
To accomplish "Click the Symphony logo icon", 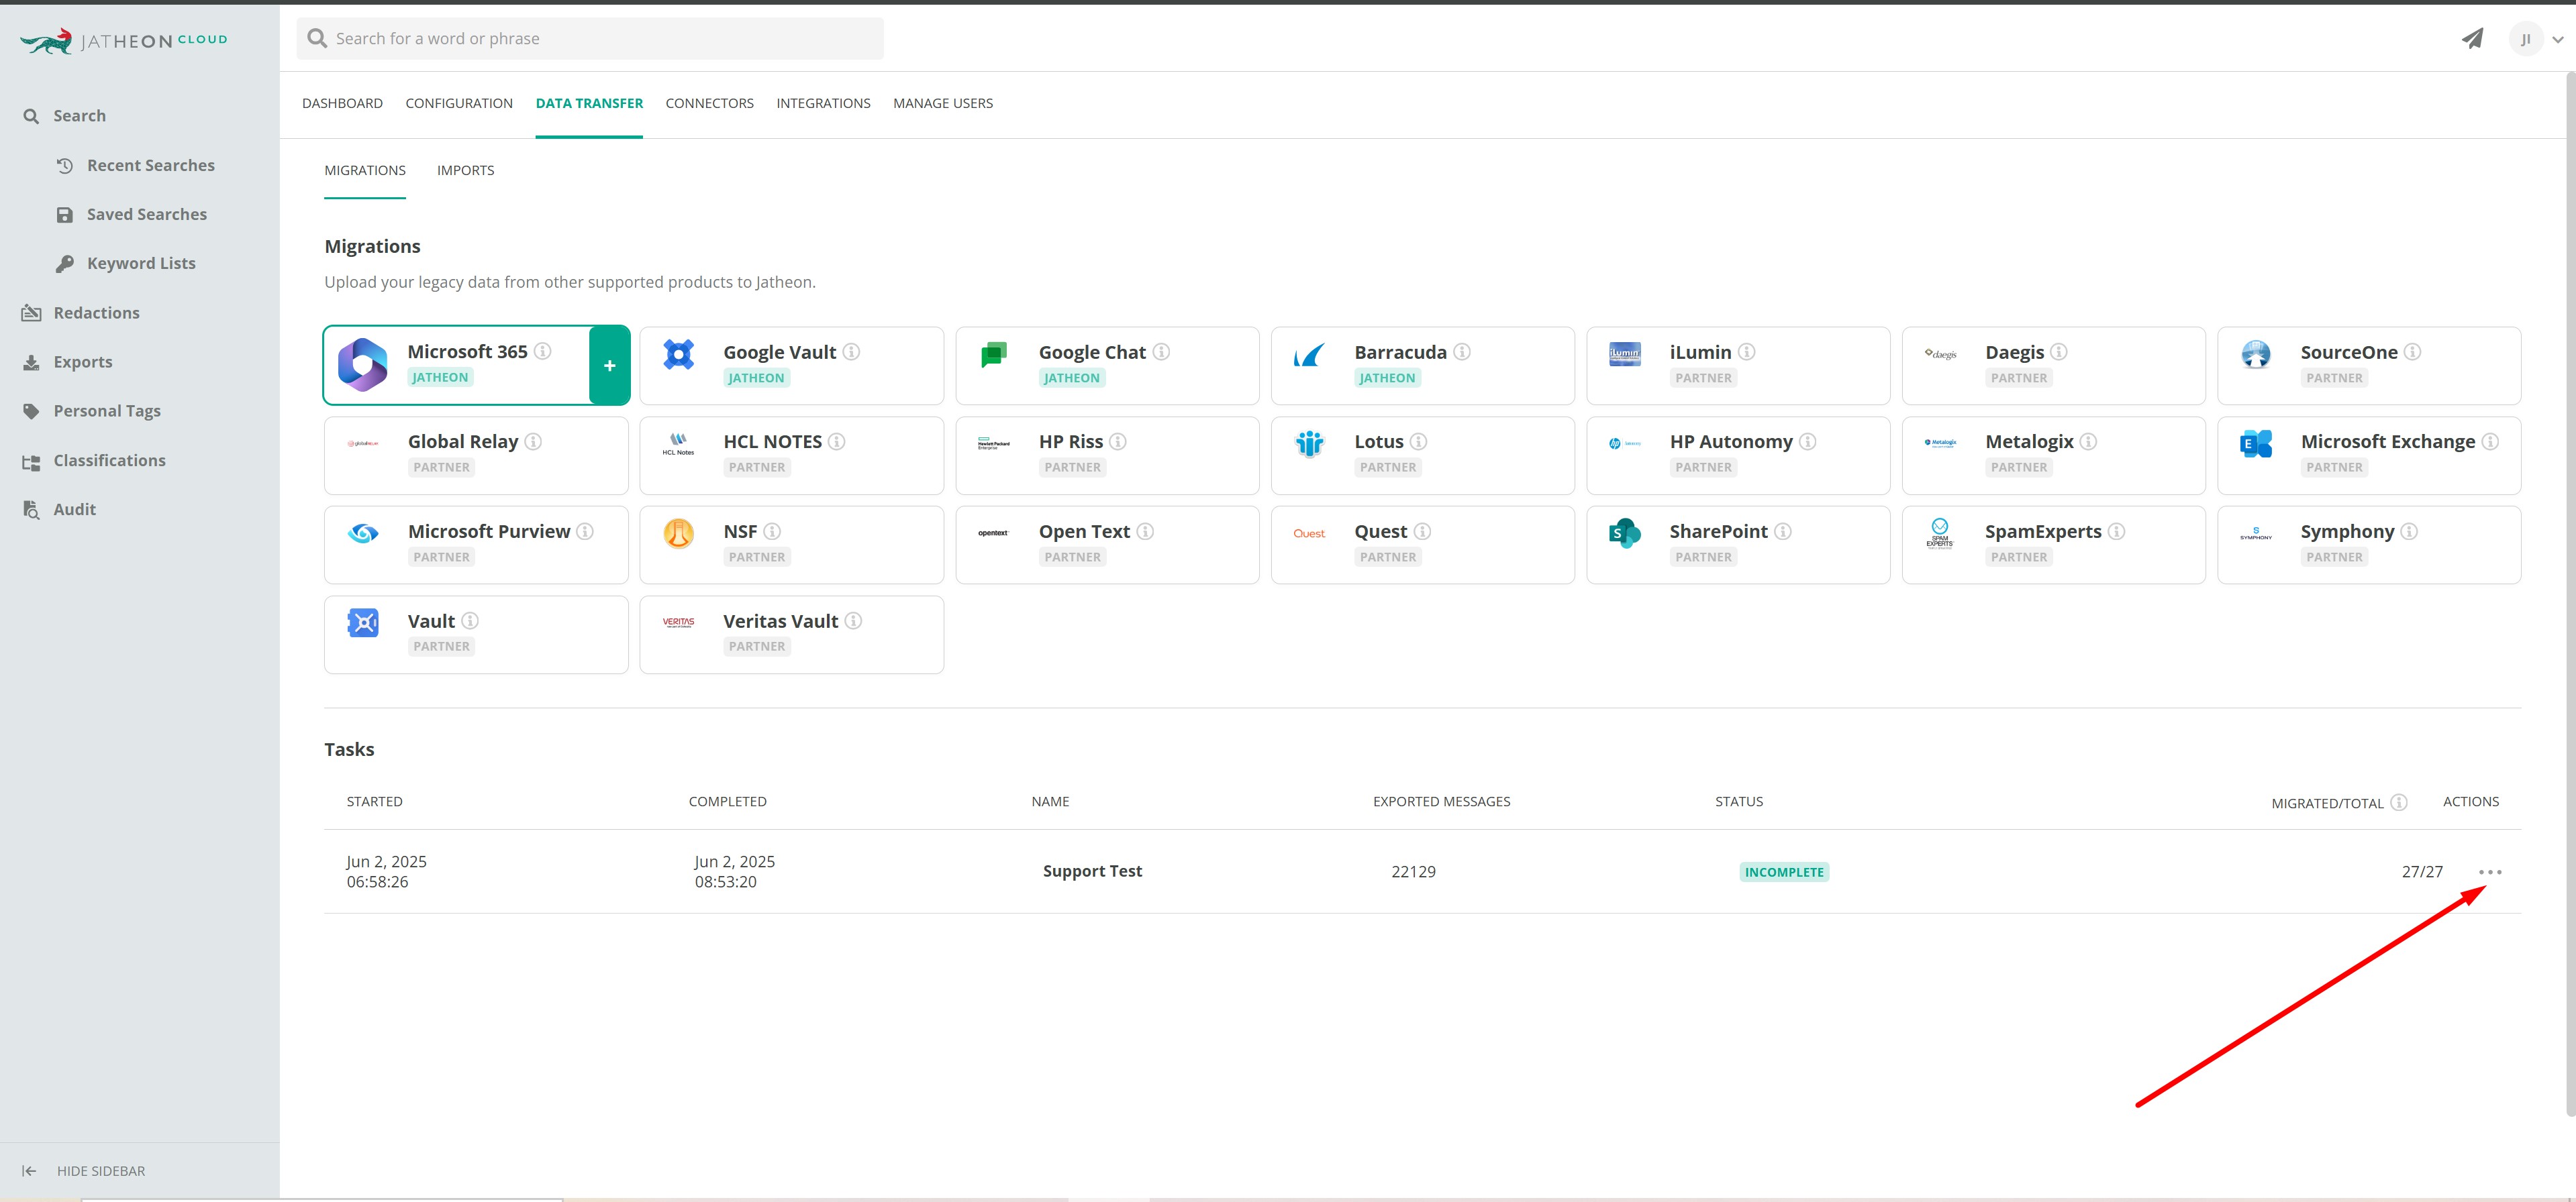I will (2256, 533).
